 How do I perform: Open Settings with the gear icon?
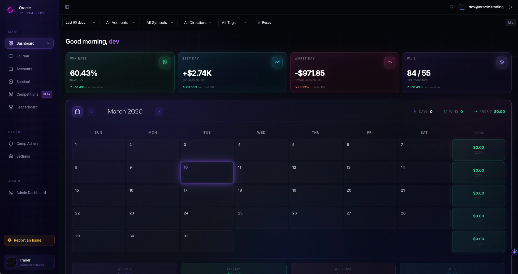click(11, 156)
